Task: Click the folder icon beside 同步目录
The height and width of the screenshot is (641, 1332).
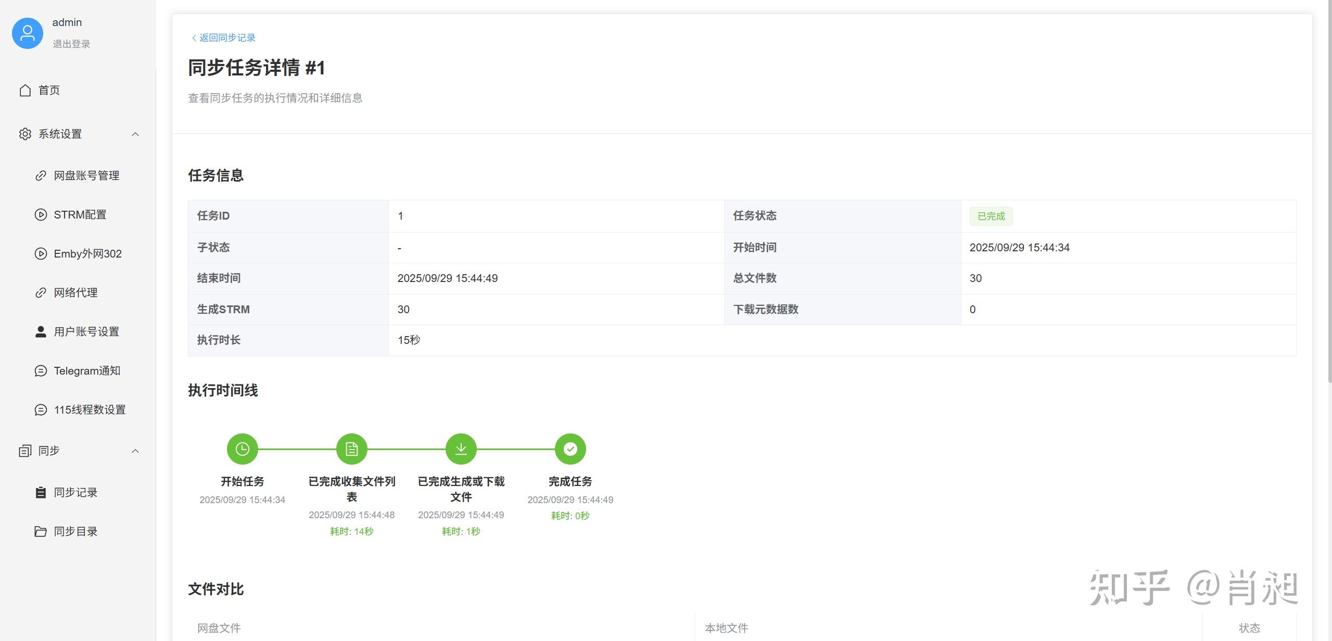Action: click(x=41, y=531)
